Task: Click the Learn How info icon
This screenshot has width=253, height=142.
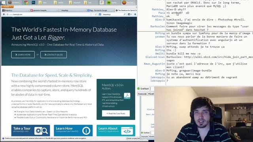Action: pyautogui.click(x=86, y=131)
